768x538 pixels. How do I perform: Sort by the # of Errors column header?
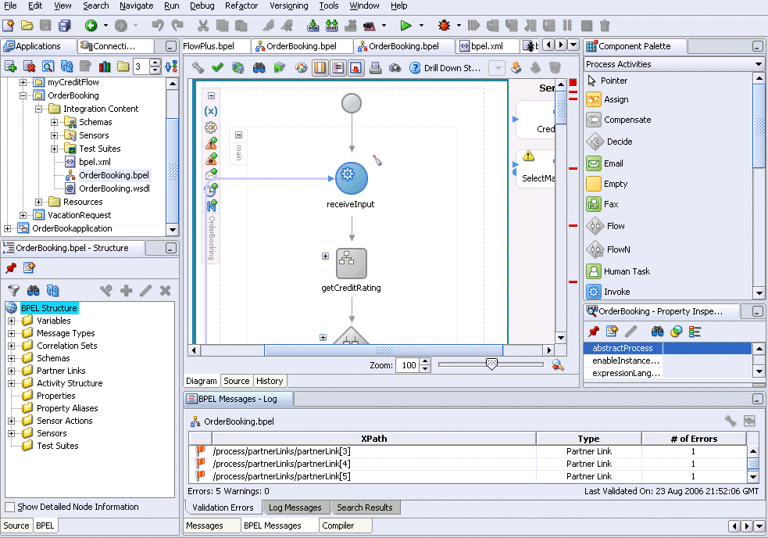(694, 439)
